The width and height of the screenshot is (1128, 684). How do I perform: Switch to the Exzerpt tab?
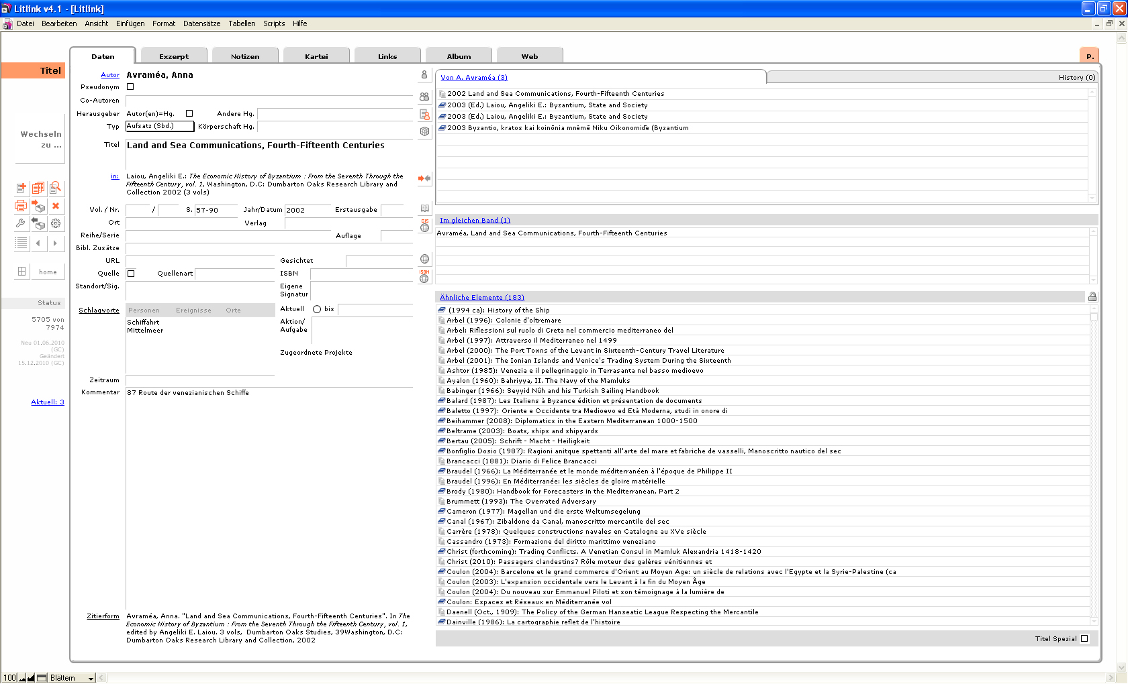pos(174,56)
